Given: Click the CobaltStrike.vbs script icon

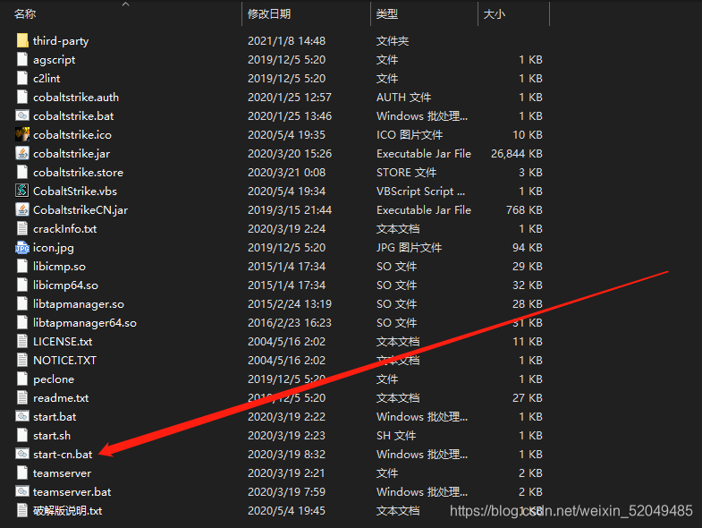Looking at the screenshot, I should pos(22,191).
